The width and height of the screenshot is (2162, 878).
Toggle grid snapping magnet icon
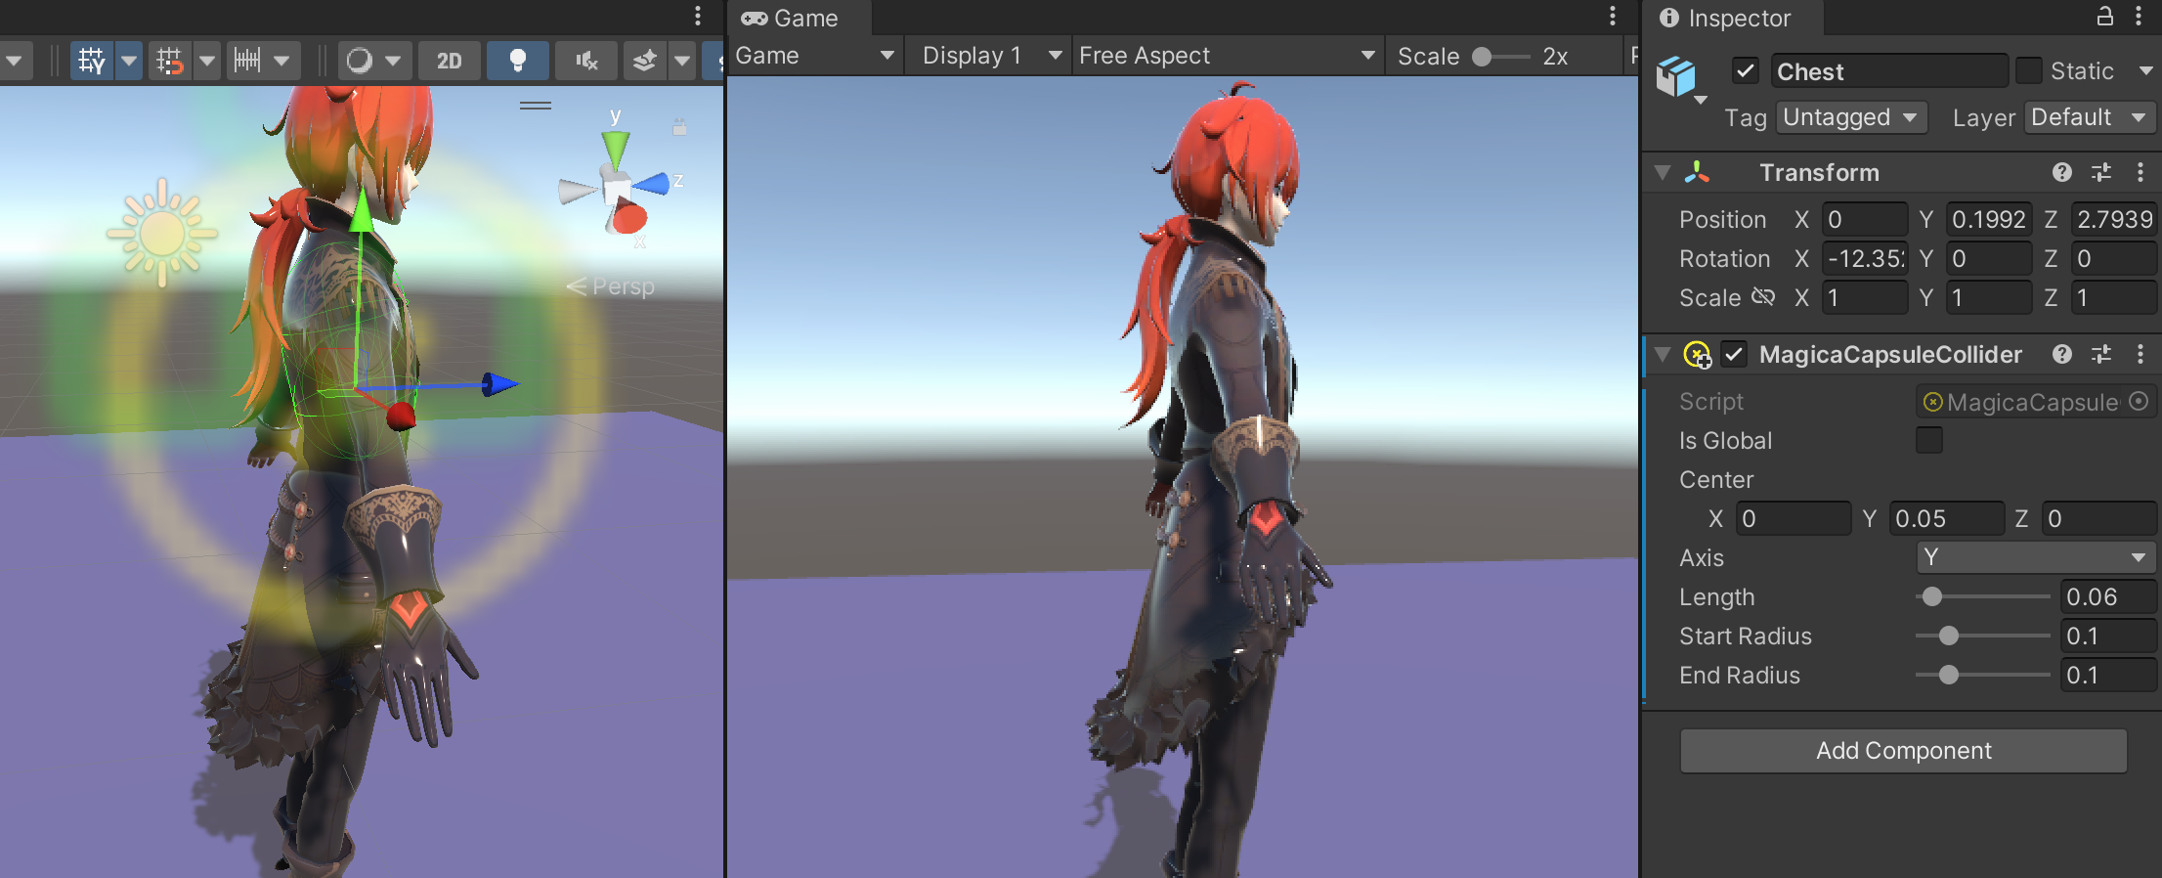pyautogui.click(x=169, y=61)
